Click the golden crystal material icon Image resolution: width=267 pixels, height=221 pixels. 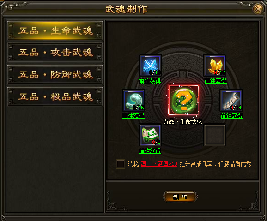(x=215, y=66)
